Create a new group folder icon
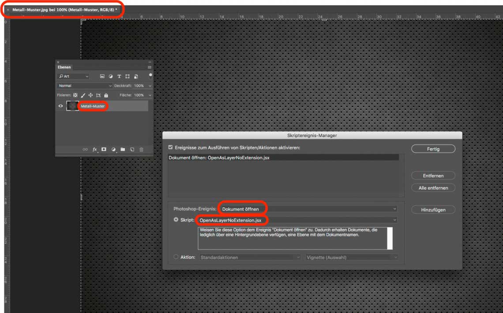Viewport: 503px width, 313px height. (123, 149)
